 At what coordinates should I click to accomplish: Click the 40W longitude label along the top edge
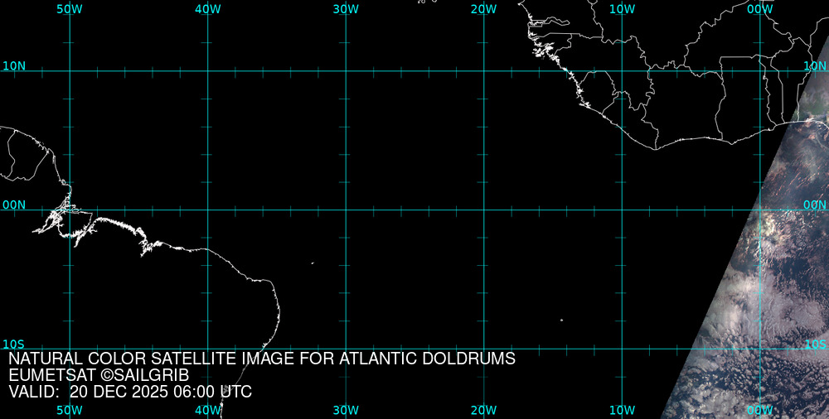point(207,9)
